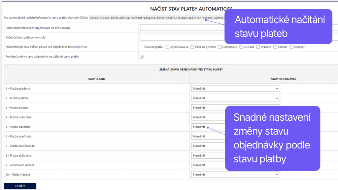This screenshot has width=338, height=190.
Task: Click the 'Nekontrolujte stav balíku' setting label
Action: 46,47
